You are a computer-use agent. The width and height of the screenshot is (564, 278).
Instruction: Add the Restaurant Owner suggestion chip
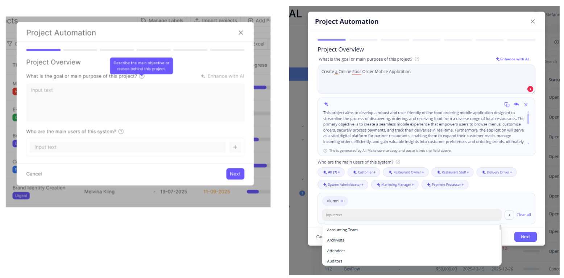pos(406,172)
